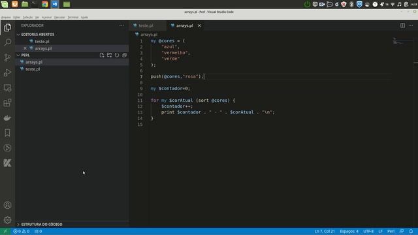This screenshot has width=418, height=235.
Task: Close arrays.pl in the open editors list
Action: point(25,48)
